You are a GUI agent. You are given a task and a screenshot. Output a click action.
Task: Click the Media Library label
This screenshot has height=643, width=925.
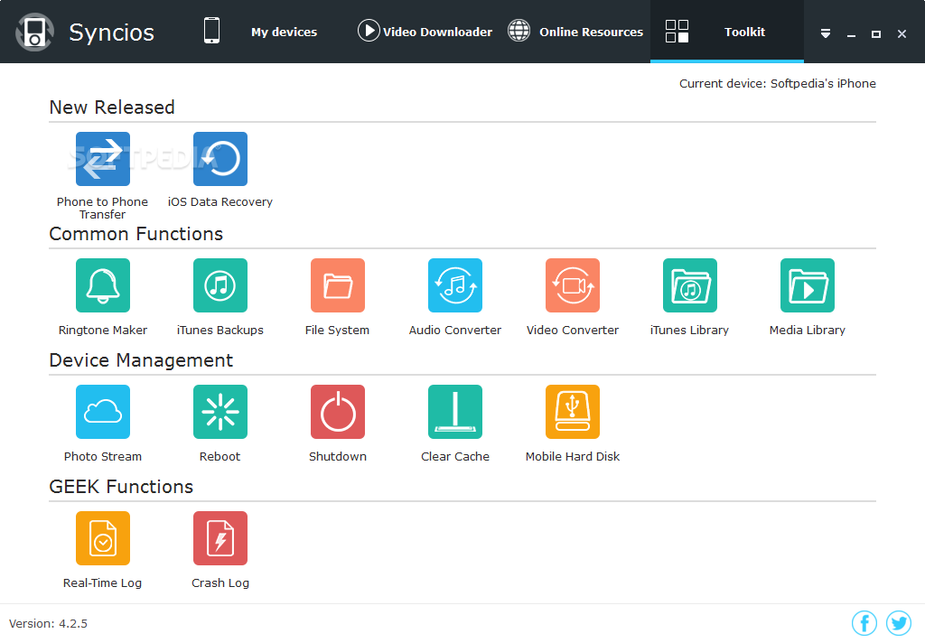[x=807, y=330]
